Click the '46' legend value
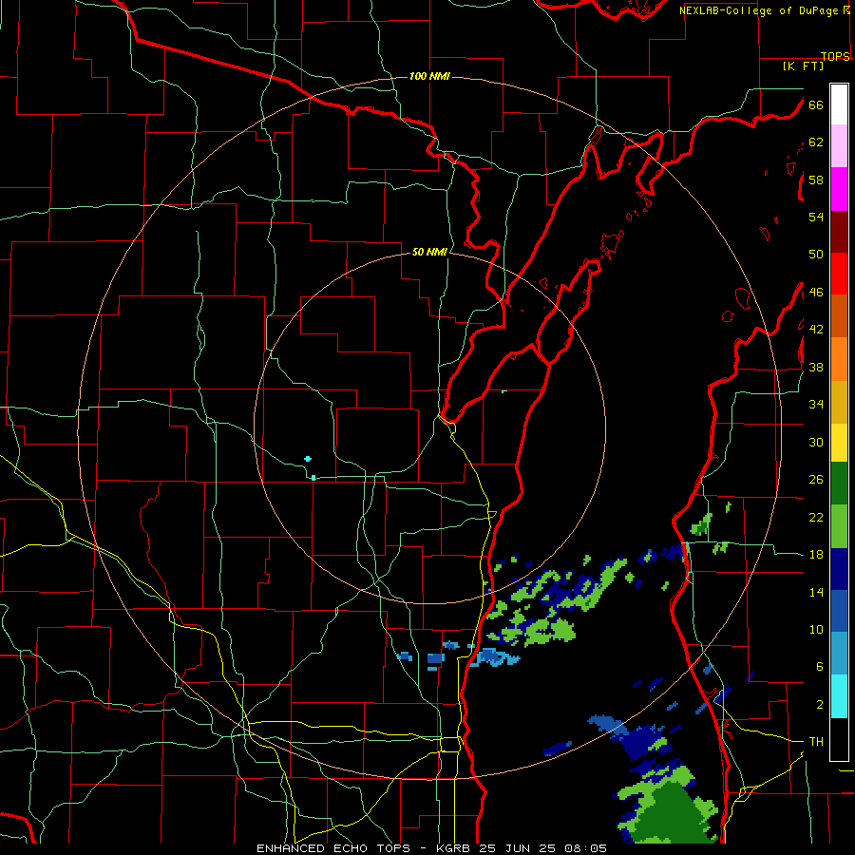855x855 pixels. pos(816,293)
